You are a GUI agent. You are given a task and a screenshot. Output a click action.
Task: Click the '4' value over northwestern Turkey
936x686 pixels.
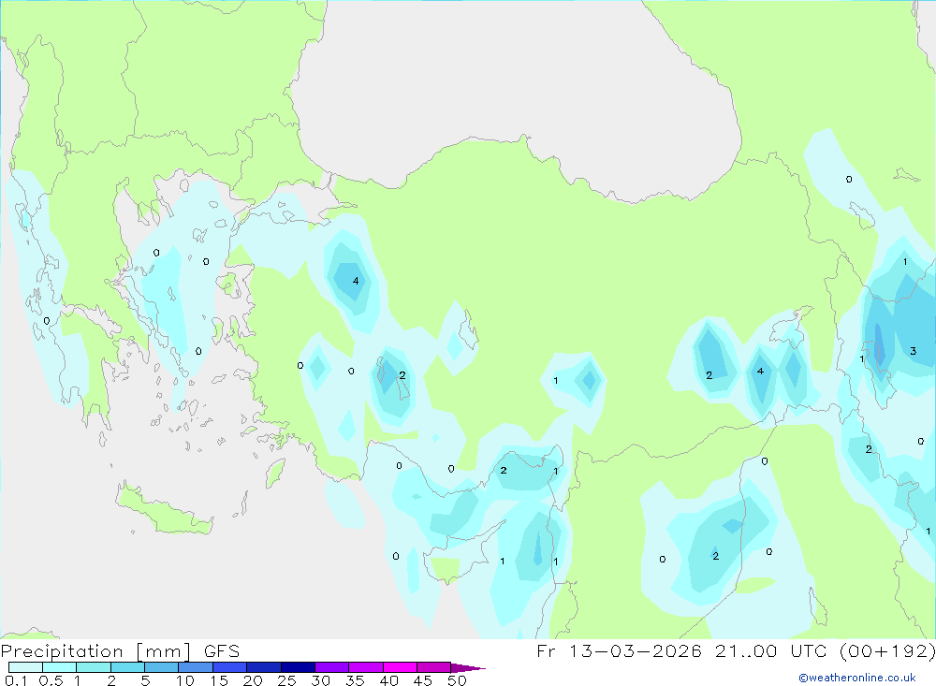[x=356, y=281]
